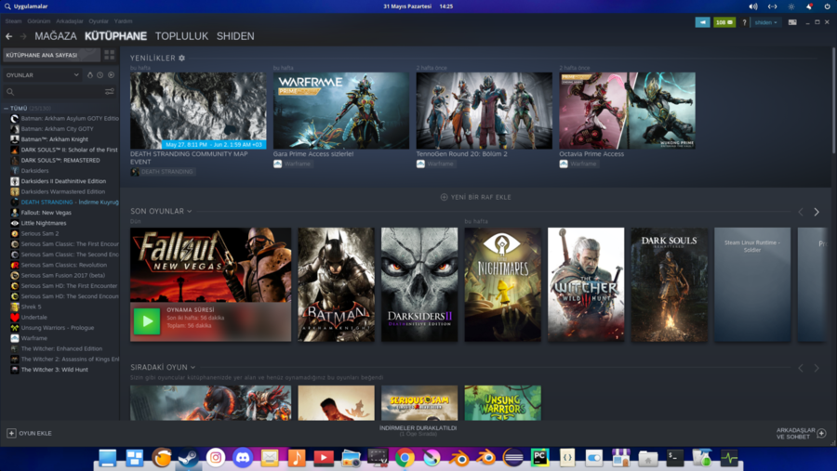The height and width of the screenshot is (471, 837).
Task: Click the Warframe icon under Gara Prime Access
Action: (x=277, y=164)
